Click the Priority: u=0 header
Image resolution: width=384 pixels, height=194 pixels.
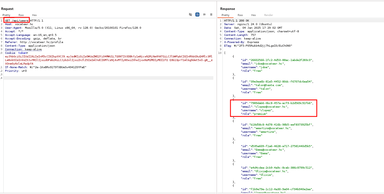click(16, 71)
